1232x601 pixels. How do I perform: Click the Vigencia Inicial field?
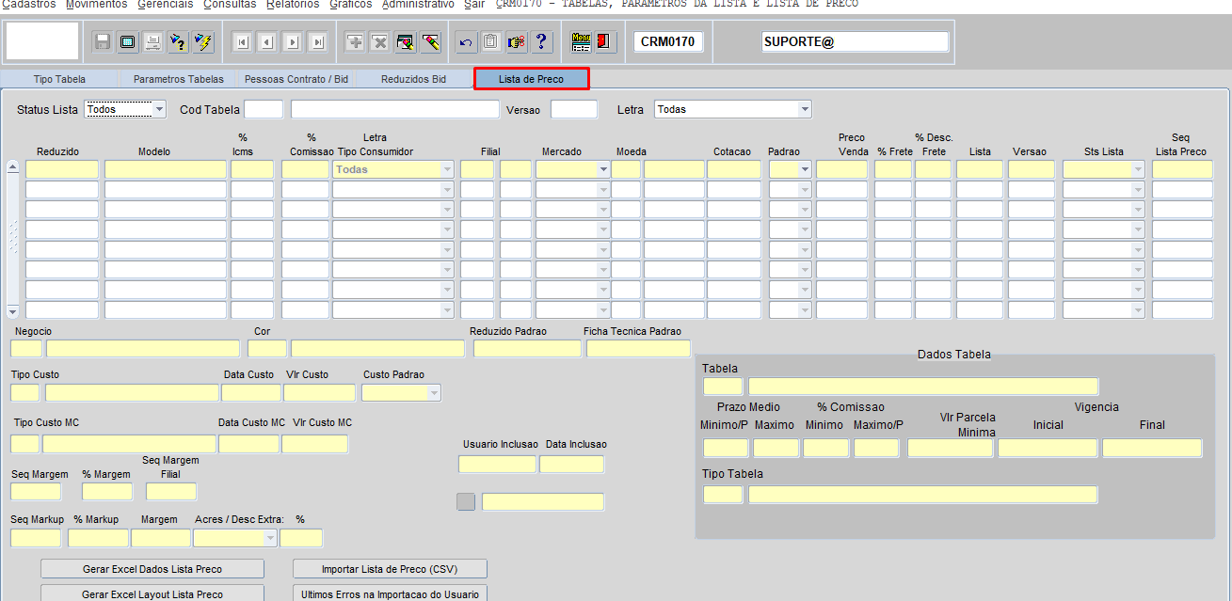point(1048,448)
